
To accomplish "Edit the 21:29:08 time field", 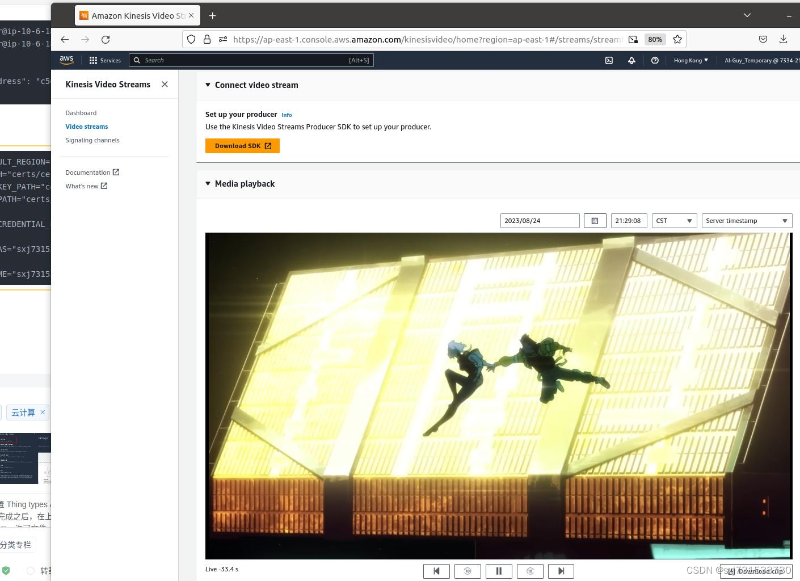I will [x=629, y=221].
